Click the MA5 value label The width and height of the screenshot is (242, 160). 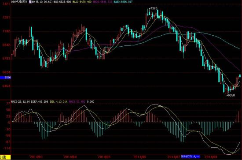tap(62, 2)
